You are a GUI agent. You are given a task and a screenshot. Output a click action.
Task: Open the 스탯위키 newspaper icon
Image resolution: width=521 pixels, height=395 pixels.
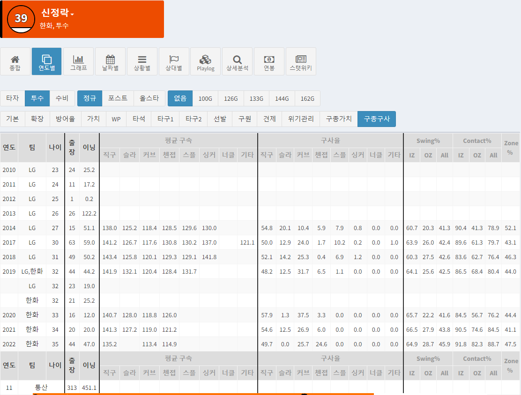pyautogui.click(x=301, y=61)
